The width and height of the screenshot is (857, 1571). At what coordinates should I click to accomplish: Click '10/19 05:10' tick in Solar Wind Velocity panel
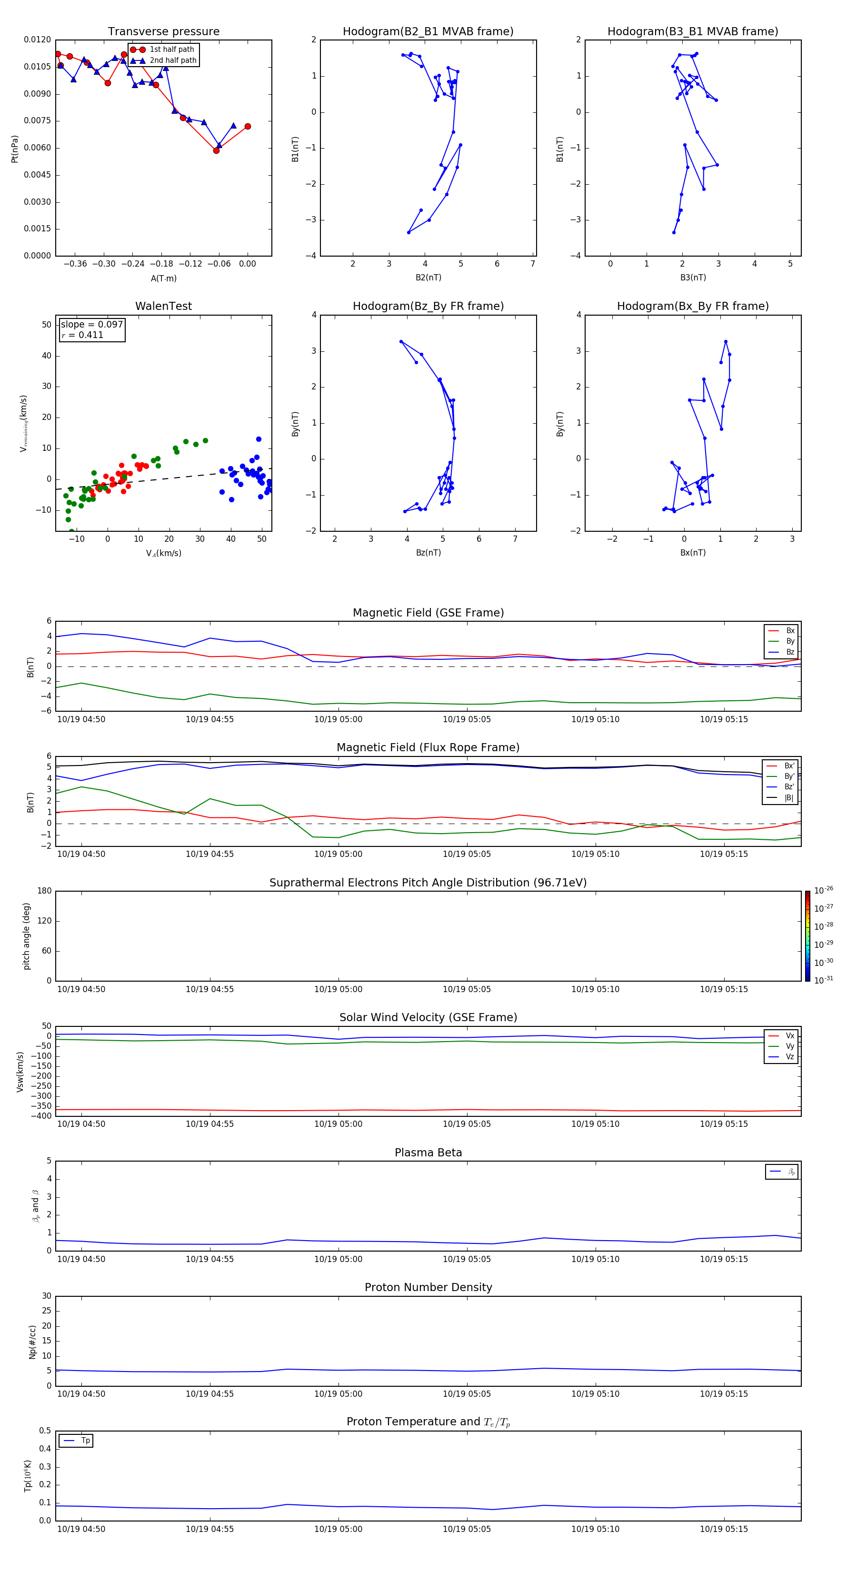click(x=595, y=1124)
